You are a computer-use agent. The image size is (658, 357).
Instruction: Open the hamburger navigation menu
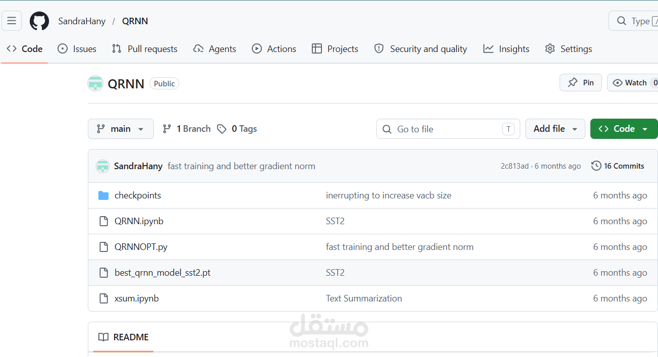coord(12,21)
